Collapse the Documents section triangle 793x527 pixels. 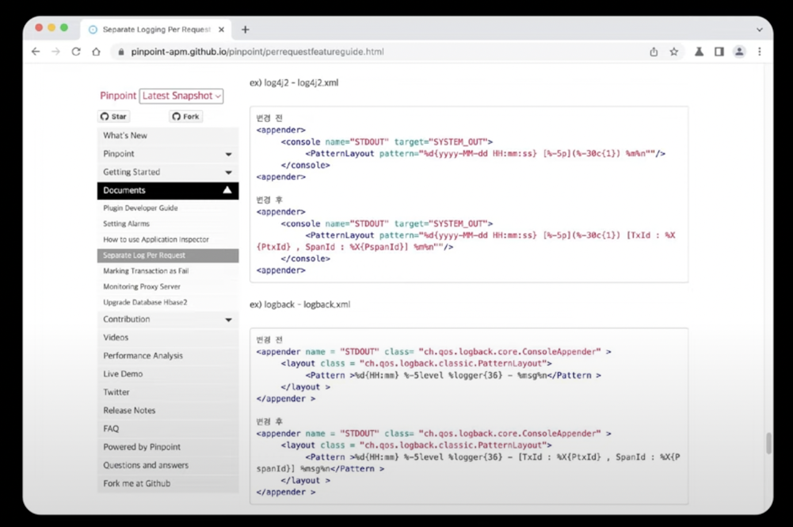[228, 190]
